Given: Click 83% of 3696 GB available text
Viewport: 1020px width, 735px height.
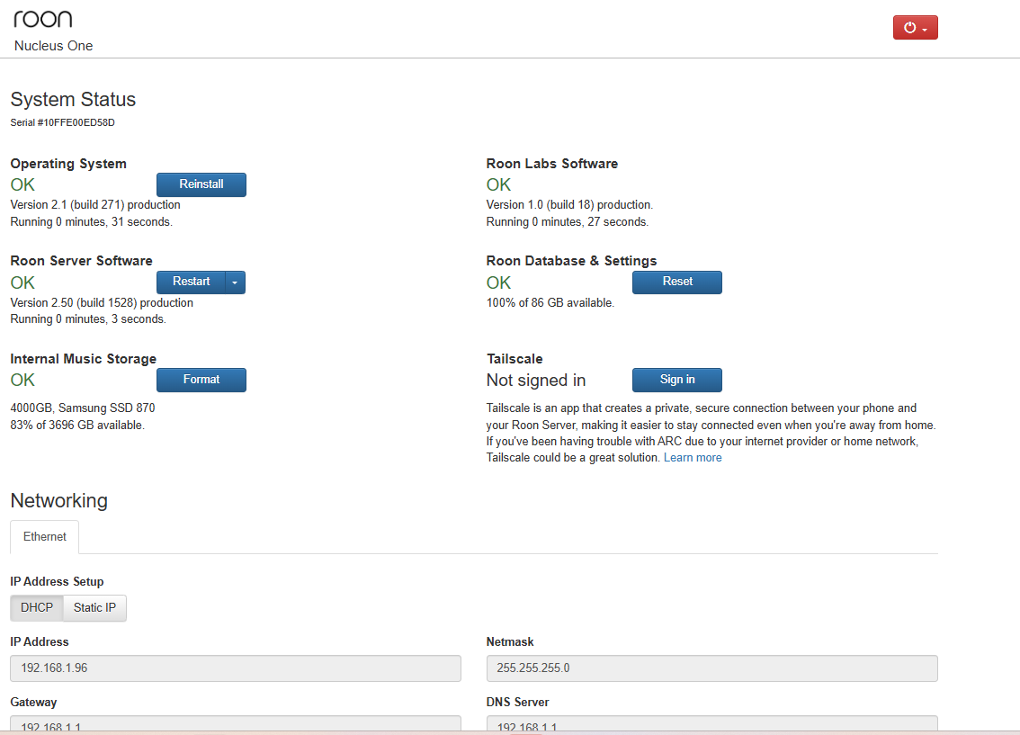Looking at the screenshot, I should 77,426.
